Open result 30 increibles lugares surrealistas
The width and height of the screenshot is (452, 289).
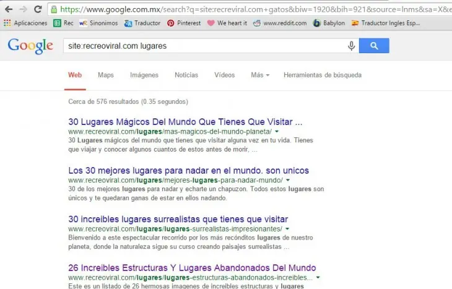coord(178,219)
